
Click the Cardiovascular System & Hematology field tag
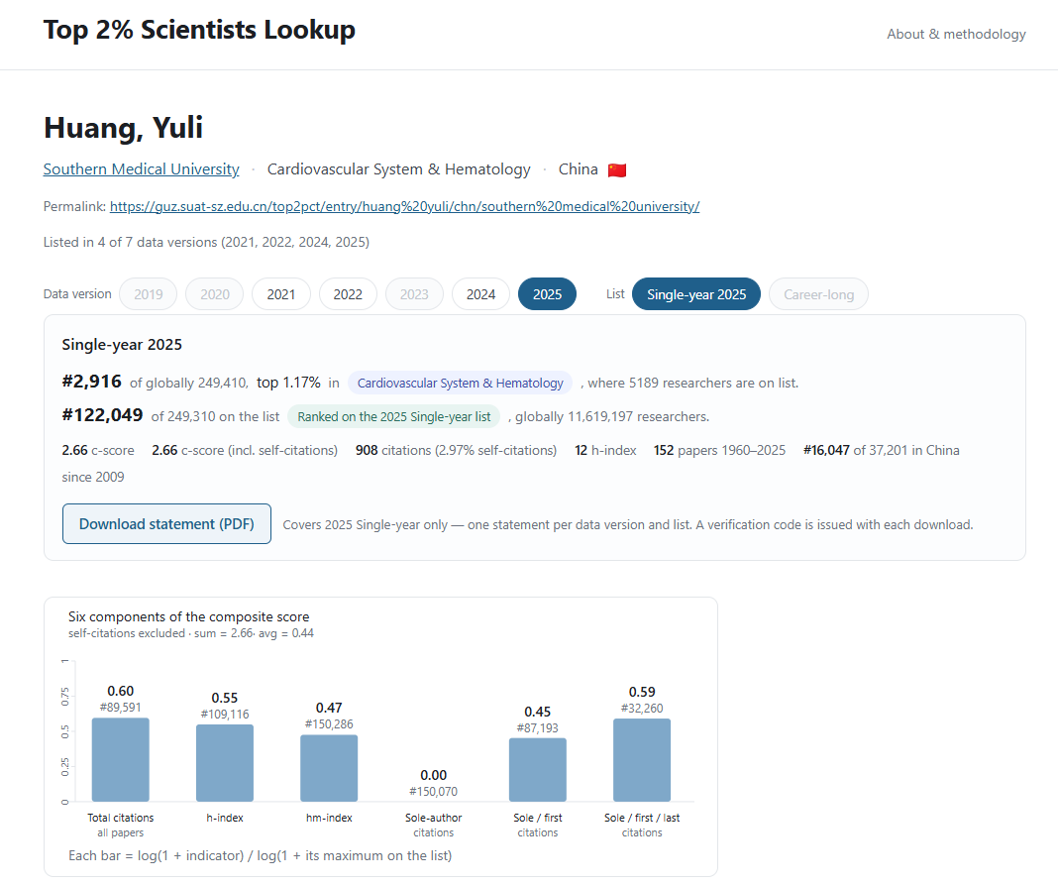coord(461,383)
